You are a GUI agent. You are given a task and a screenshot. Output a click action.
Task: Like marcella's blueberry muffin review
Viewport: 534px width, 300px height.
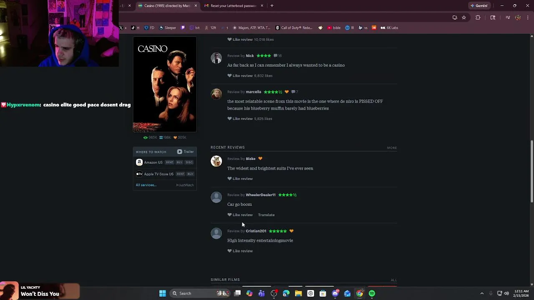tap(240, 119)
